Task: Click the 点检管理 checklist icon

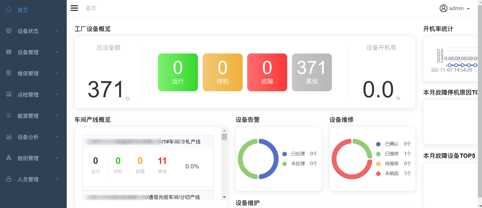Action: (x=9, y=94)
